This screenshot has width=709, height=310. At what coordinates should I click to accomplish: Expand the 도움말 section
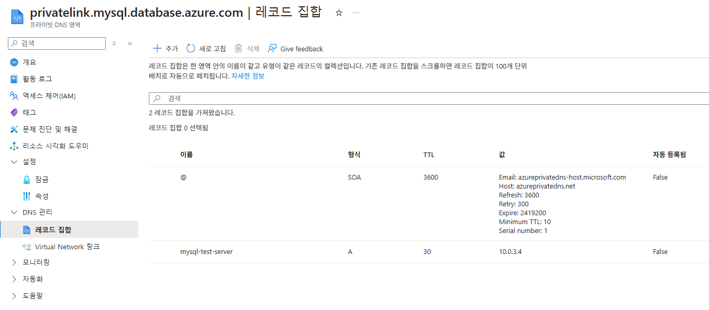pyautogui.click(x=14, y=296)
